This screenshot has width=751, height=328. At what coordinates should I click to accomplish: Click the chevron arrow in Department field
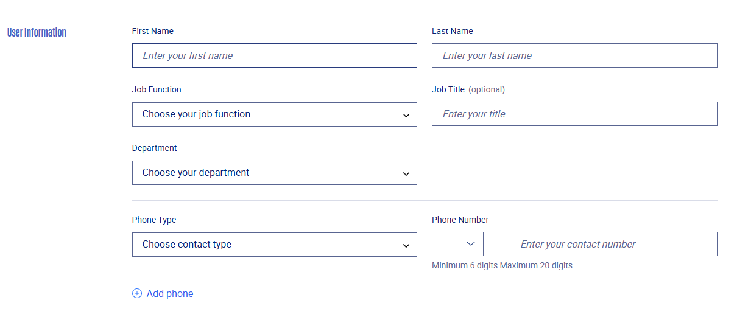[x=406, y=174]
